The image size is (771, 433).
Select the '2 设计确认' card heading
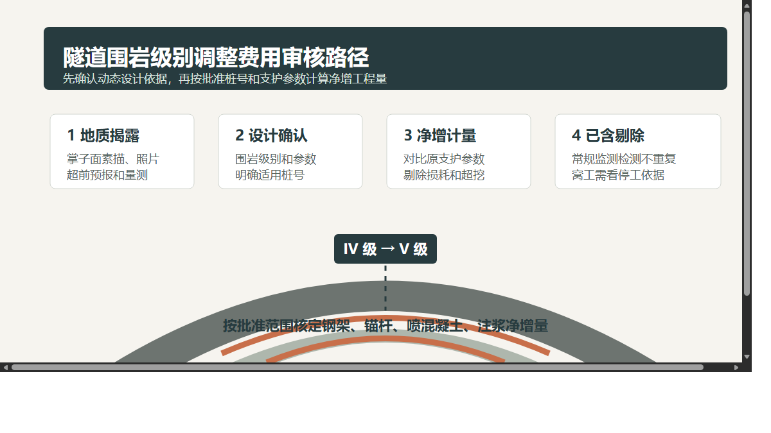[272, 136]
